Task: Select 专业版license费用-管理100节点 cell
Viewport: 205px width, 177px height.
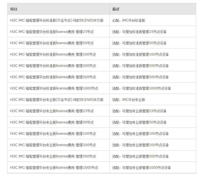Action: [x=58, y=134]
